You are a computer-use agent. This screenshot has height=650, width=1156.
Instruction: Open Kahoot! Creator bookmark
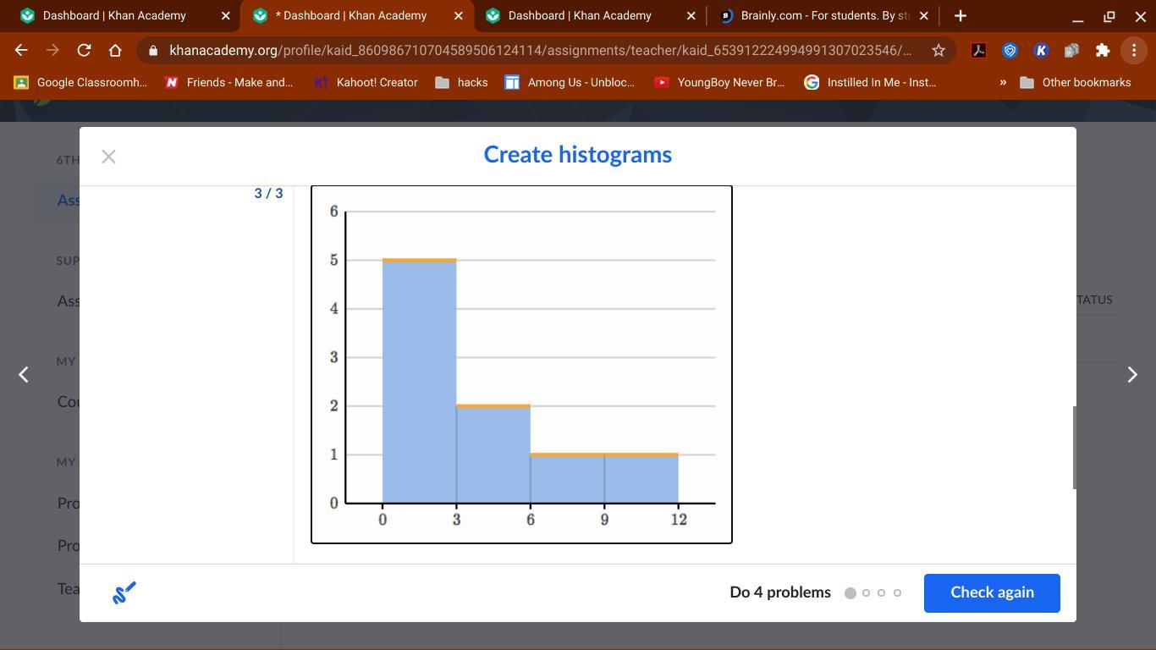(x=366, y=82)
